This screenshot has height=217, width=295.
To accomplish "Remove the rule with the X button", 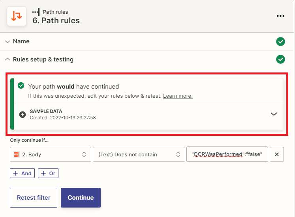I will [x=276, y=154].
